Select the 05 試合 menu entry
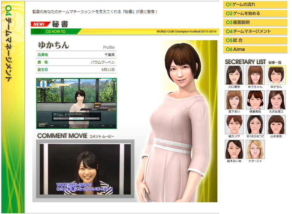The image size is (292, 214). (255, 40)
